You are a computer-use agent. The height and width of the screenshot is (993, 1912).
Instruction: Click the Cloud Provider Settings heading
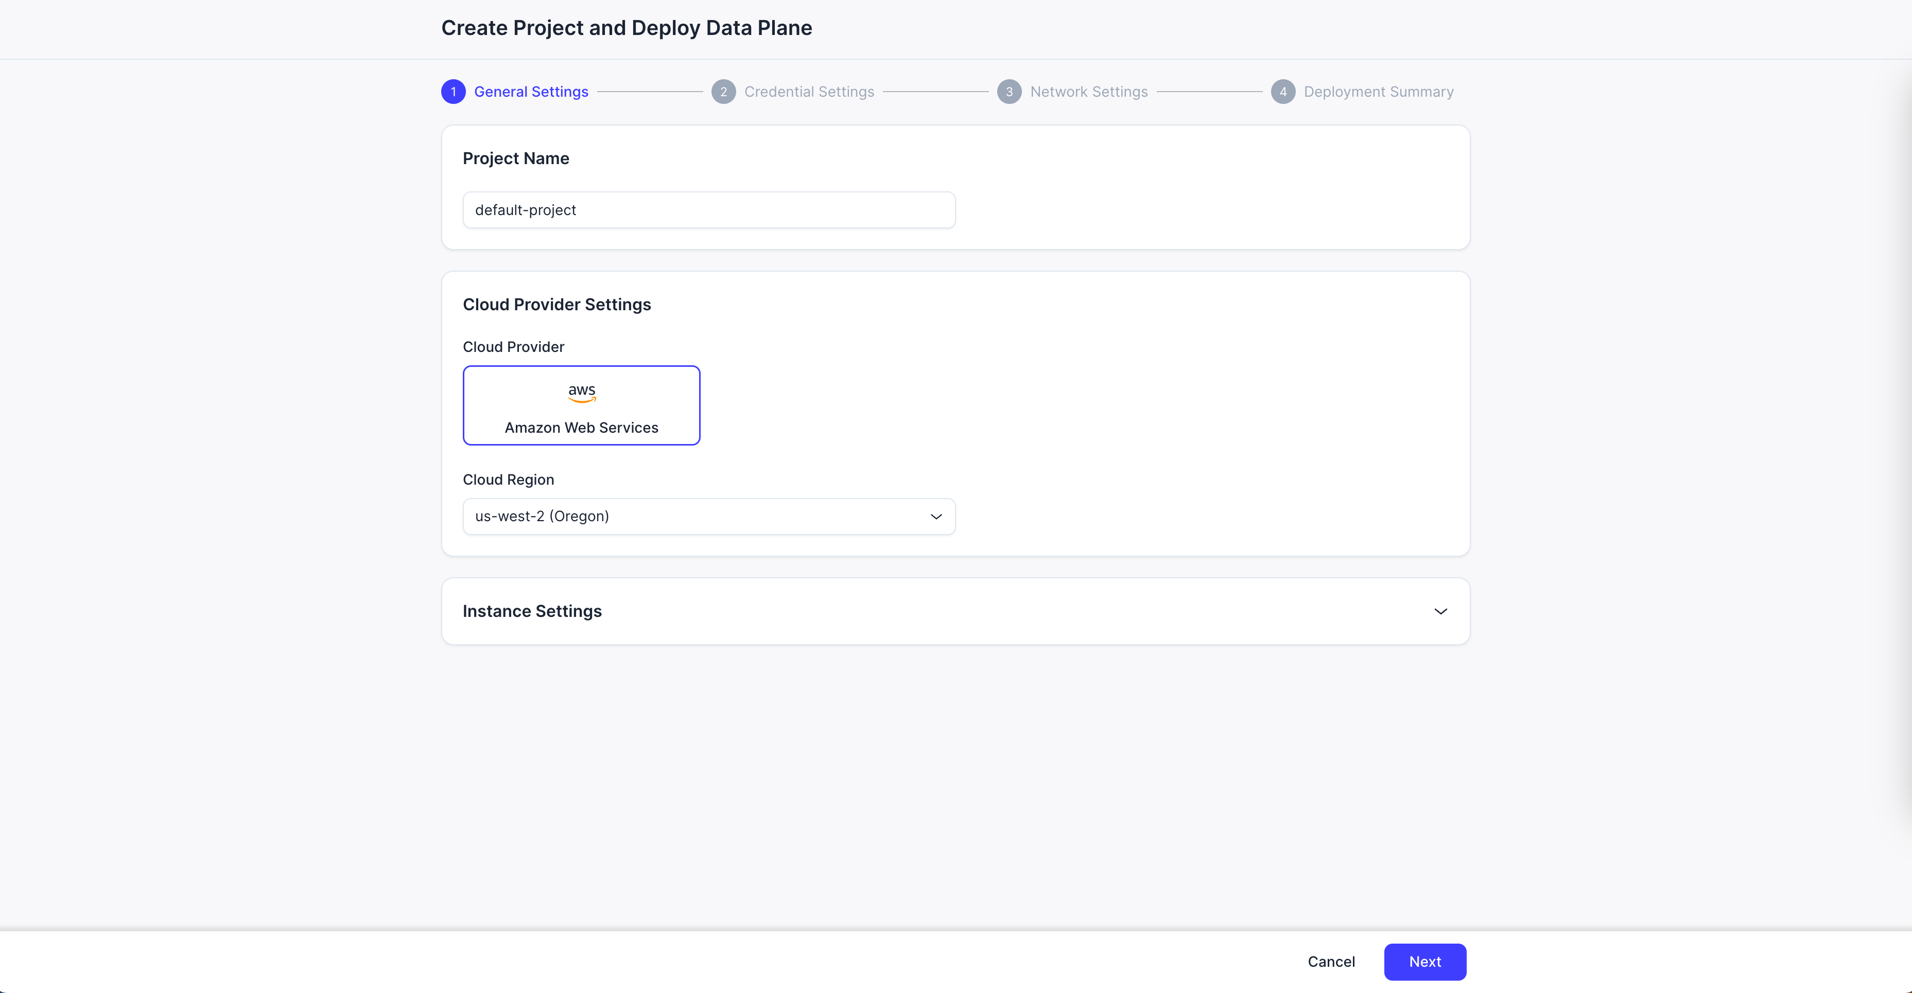pyautogui.click(x=557, y=305)
